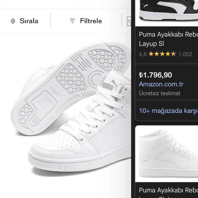Visit the Amazon.com.tr seller link
The height and width of the screenshot is (198, 198).
pos(161,84)
